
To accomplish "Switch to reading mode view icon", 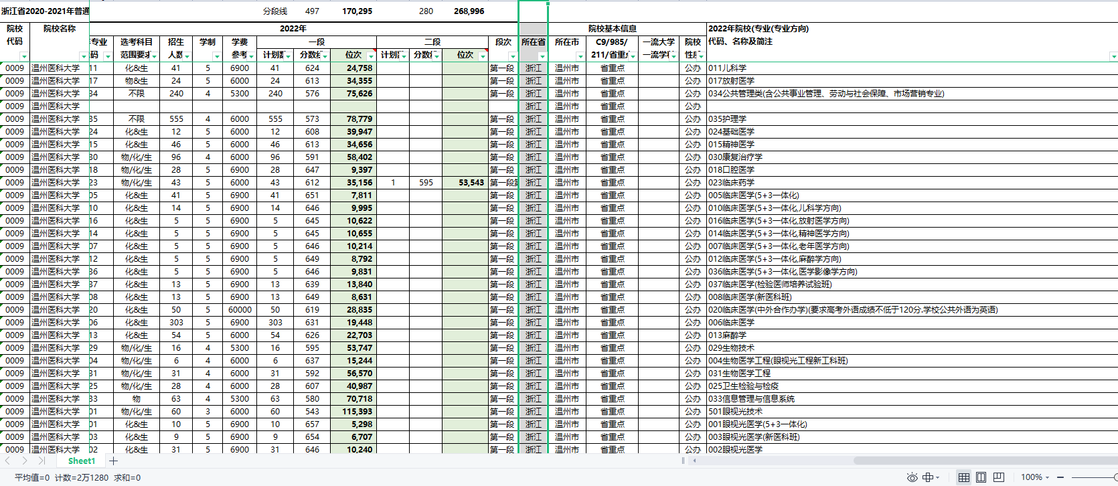I will 999,477.
